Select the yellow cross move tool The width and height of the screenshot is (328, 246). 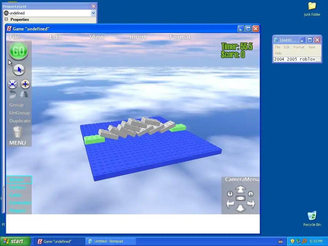(25, 84)
